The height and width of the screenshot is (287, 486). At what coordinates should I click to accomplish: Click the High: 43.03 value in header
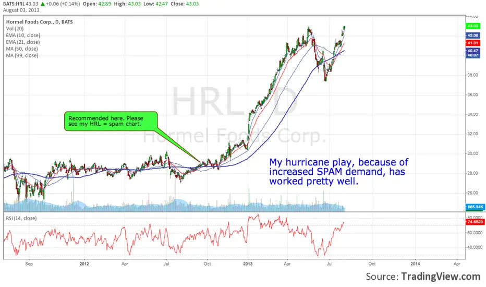(x=127, y=4)
